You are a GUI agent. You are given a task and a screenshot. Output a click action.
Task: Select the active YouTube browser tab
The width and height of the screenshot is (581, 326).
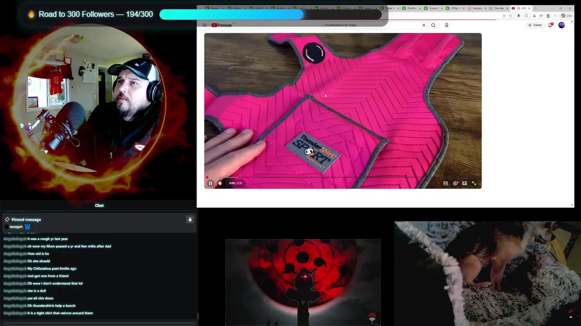[521, 8]
